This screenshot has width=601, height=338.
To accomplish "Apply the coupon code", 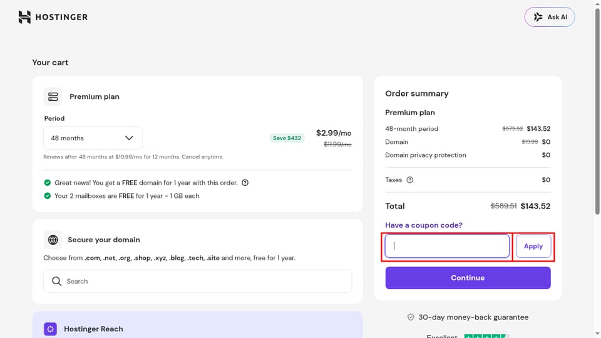I will (x=533, y=246).
